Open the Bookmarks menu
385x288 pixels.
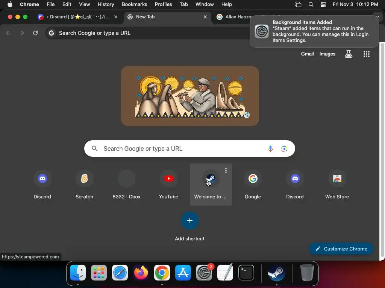tap(134, 4)
